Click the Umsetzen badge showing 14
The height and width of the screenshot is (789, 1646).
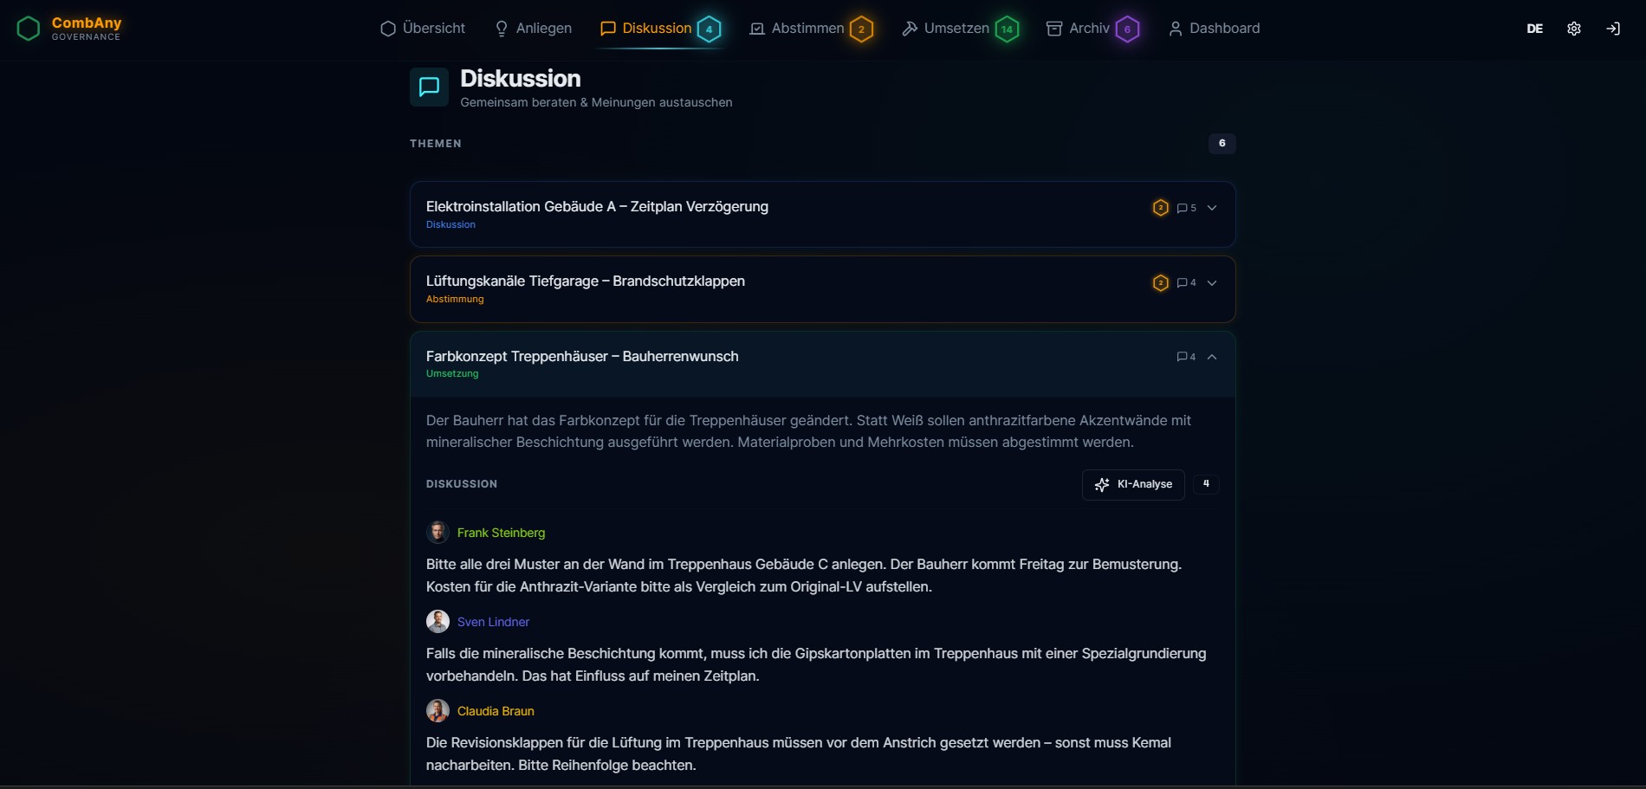click(1007, 29)
